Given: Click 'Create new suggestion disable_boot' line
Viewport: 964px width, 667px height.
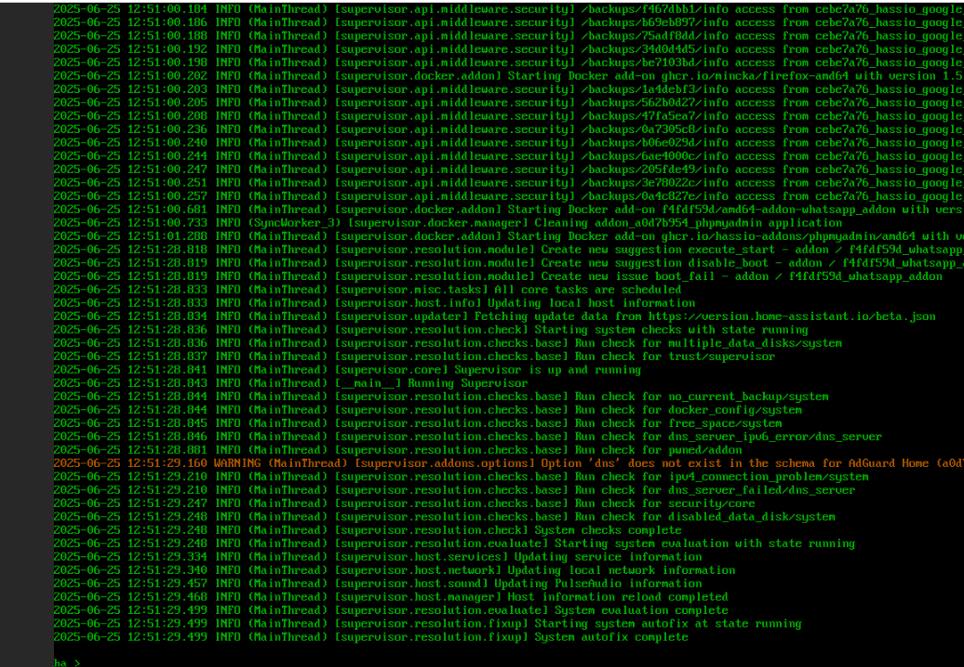Looking at the screenshot, I should (508, 263).
